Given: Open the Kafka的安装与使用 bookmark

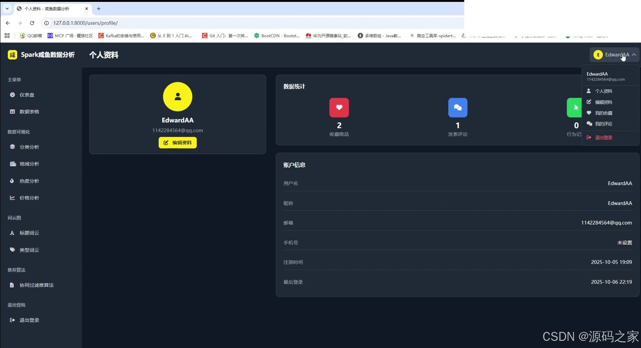Looking at the screenshot, I should 121,36.
